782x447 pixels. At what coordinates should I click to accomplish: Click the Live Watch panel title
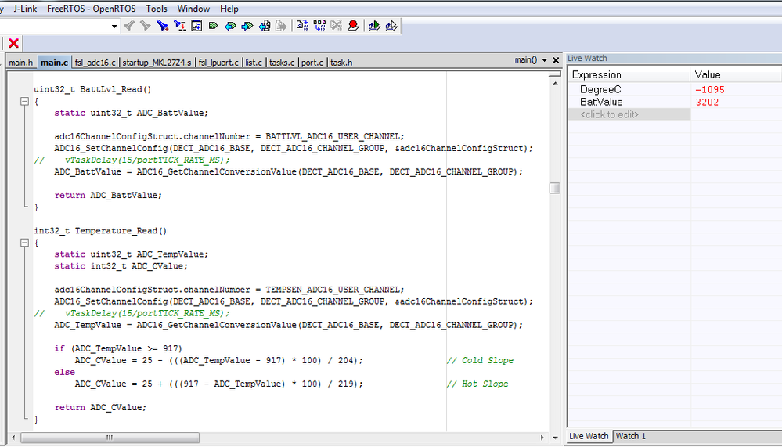pos(587,59)
